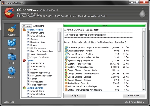Click the icon for Internet Explorer - Temporary Internet Files
The height and width of the screenshot is (106, 150).
coord(66,47)
